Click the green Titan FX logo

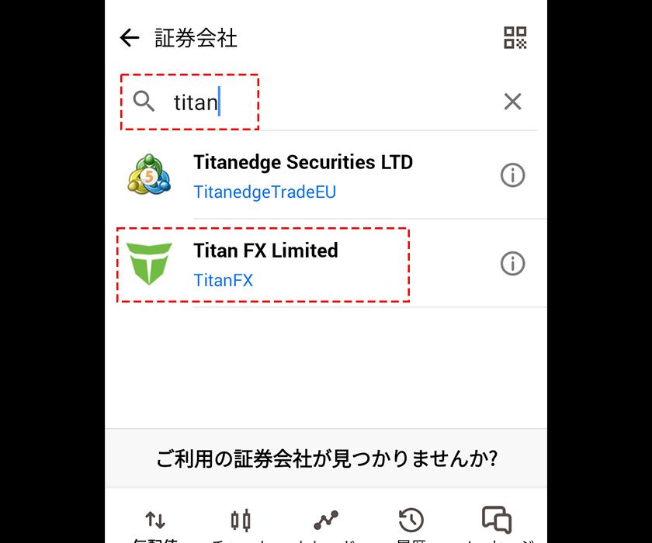click(149, 264)
